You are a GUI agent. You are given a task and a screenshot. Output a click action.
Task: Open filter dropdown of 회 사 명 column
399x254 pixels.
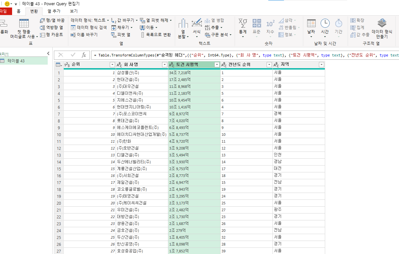[x=165, y=65]
